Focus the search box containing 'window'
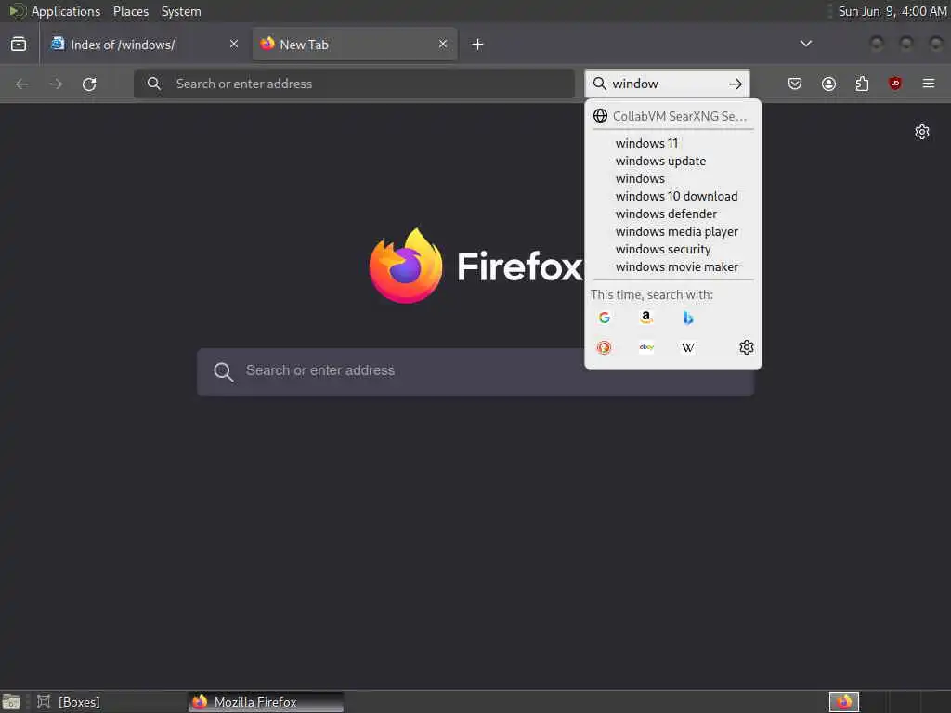The height and width of the screenshot is (713, 951). pyautogui.click(x=667, y=84)
